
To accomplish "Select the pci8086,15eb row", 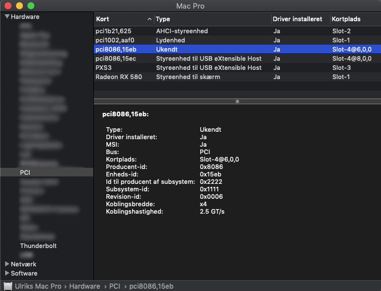I will pyautogui.click(x=237, y=49).
